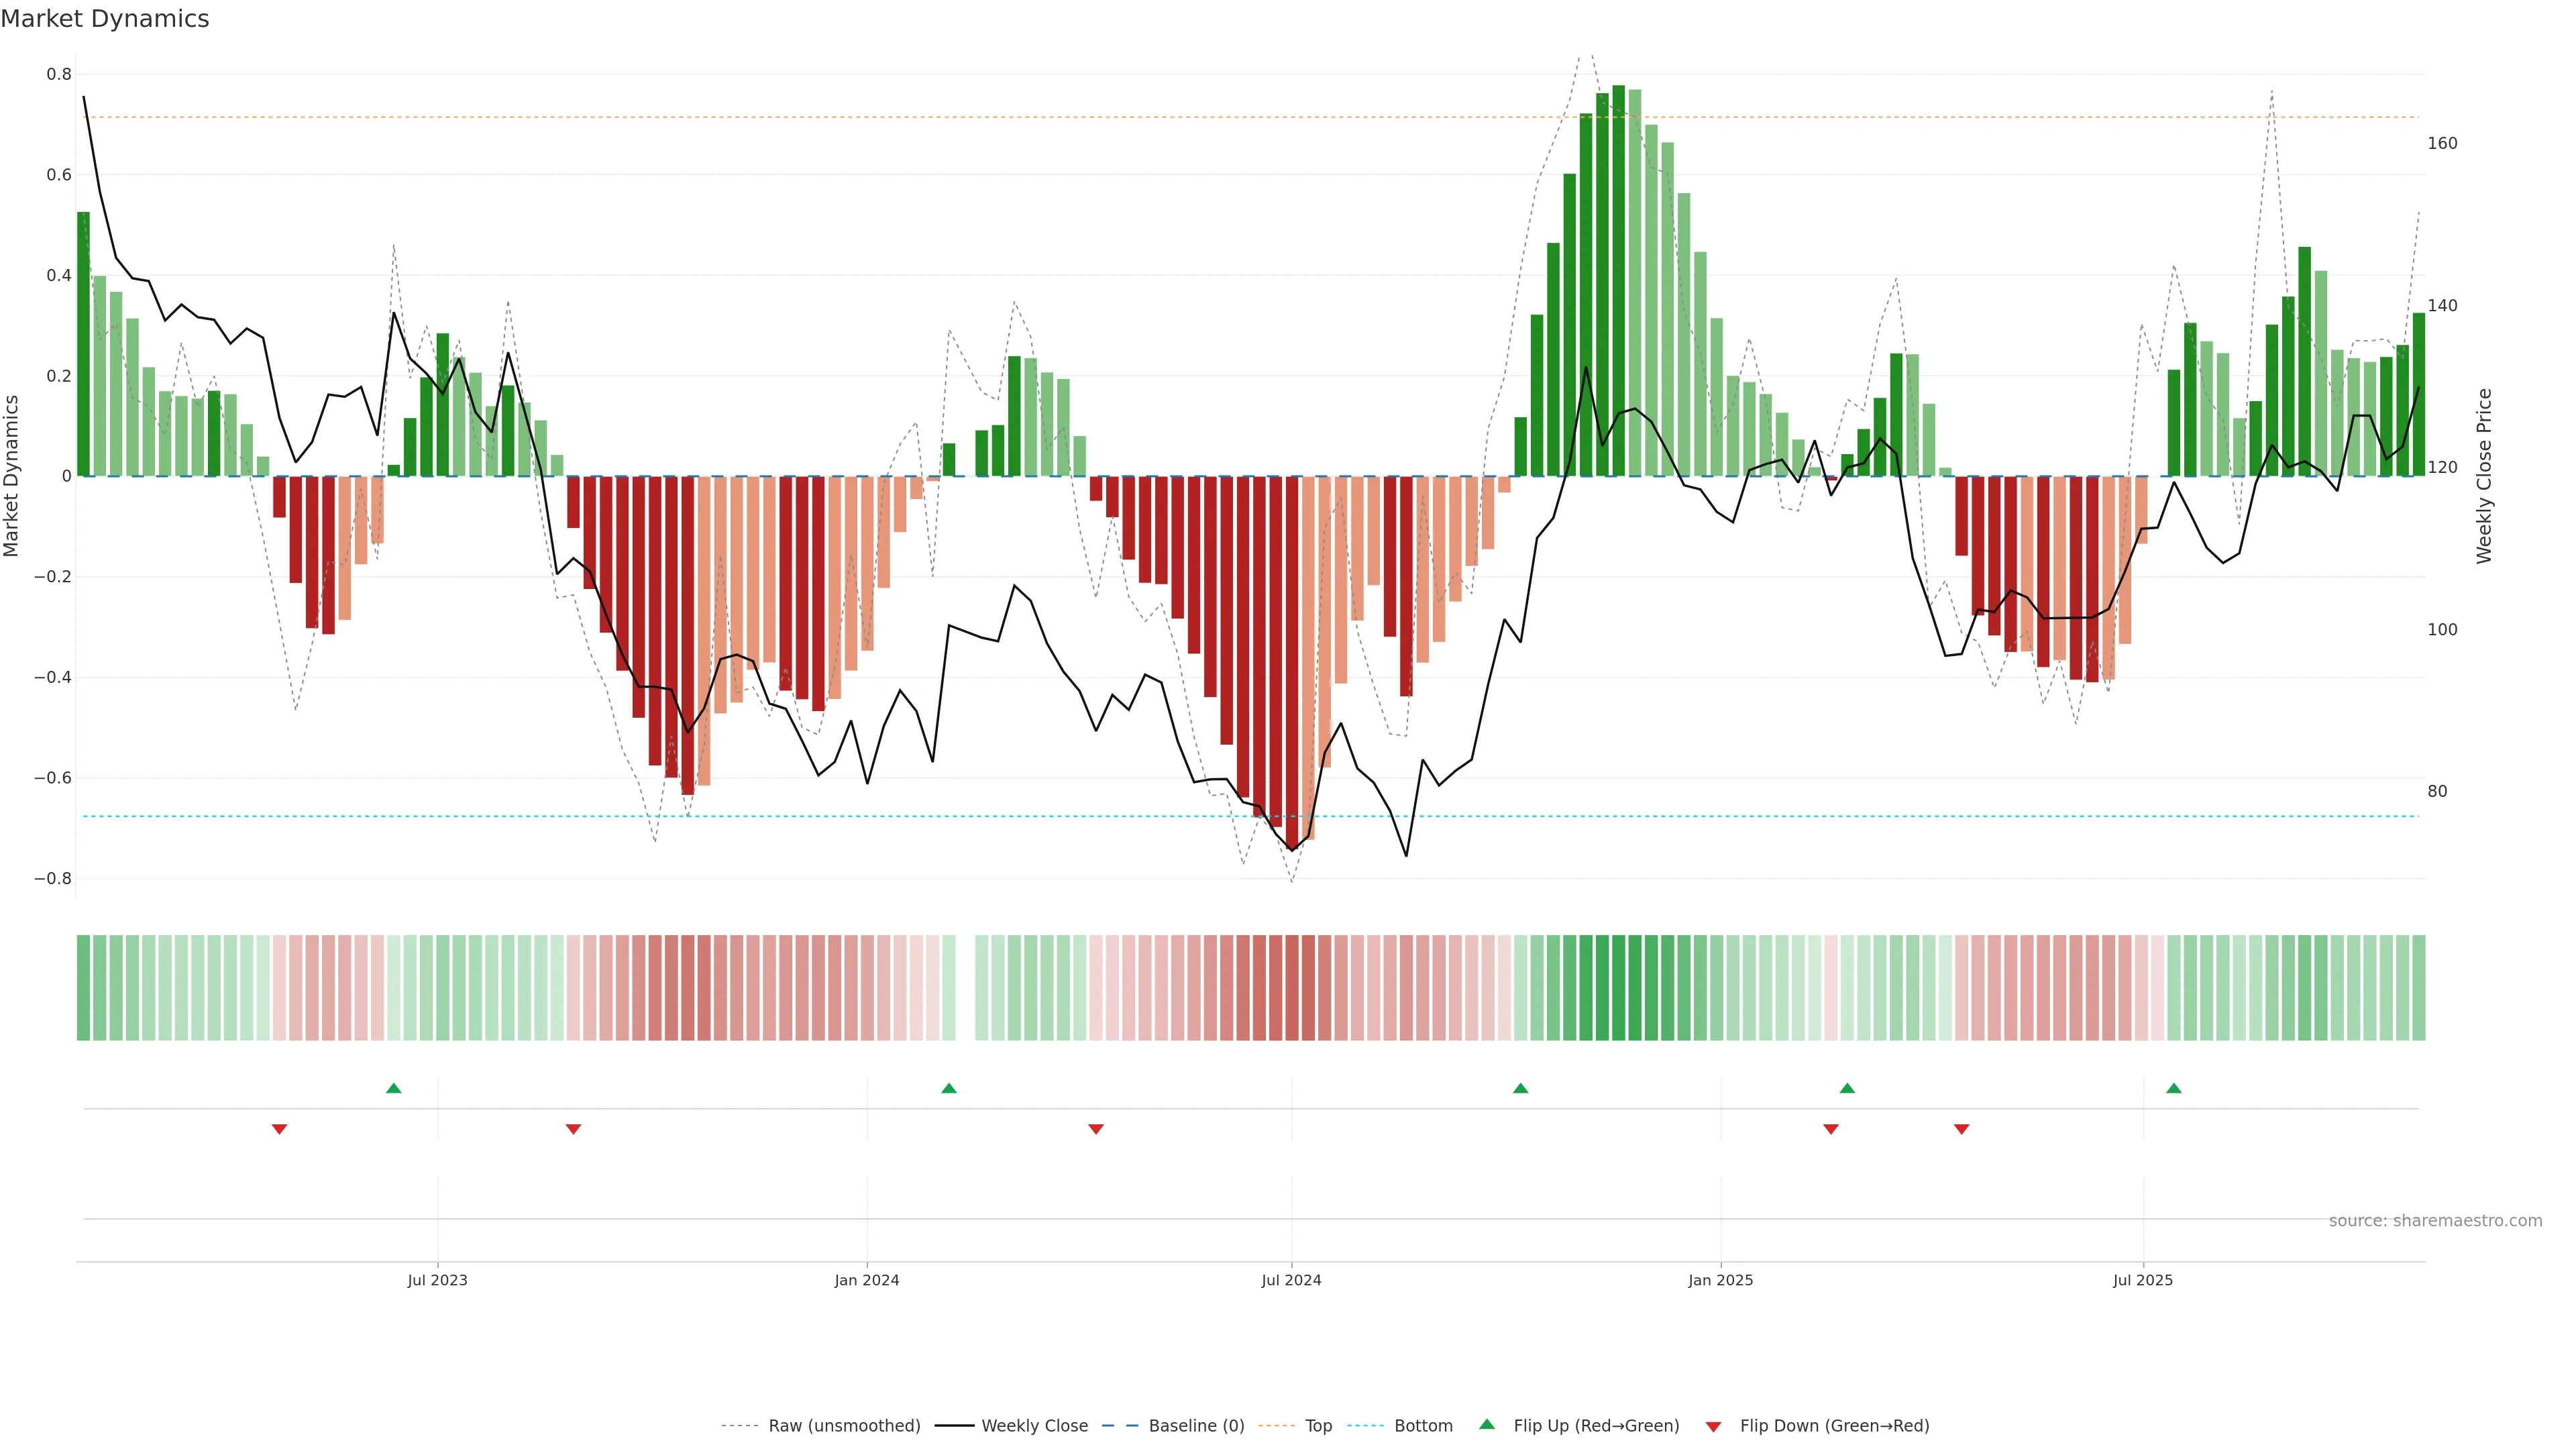Click the Jul 2024 x-axis label
The height and width of the screenshot is (1449, 2576).
click(1291, 1280)
